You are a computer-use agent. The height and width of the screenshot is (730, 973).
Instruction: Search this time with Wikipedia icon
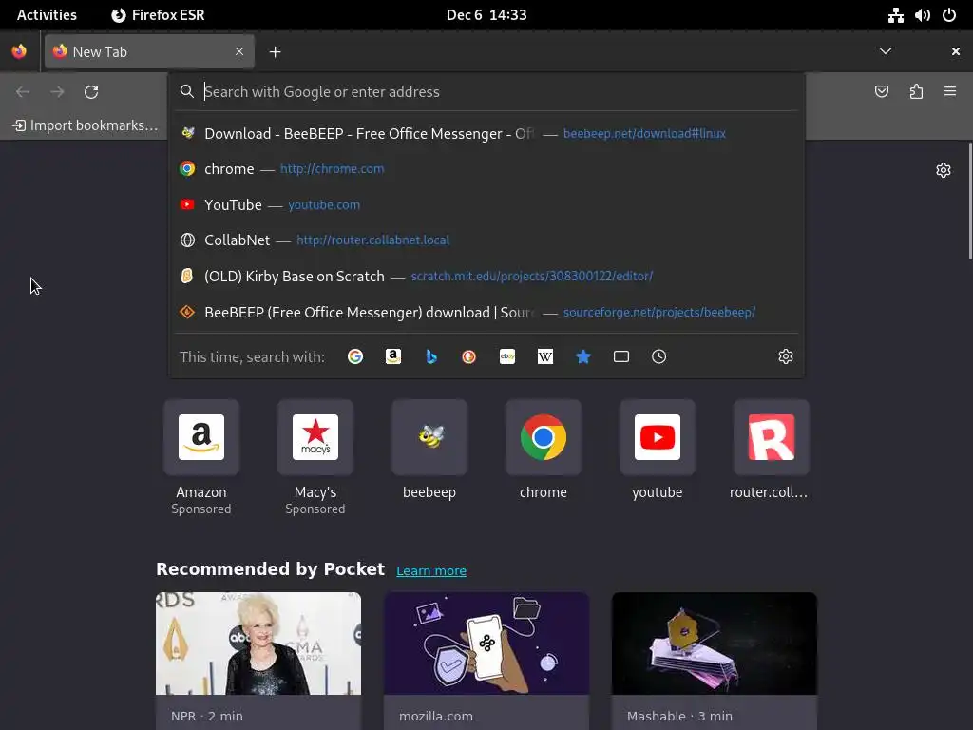click(544, 356)
